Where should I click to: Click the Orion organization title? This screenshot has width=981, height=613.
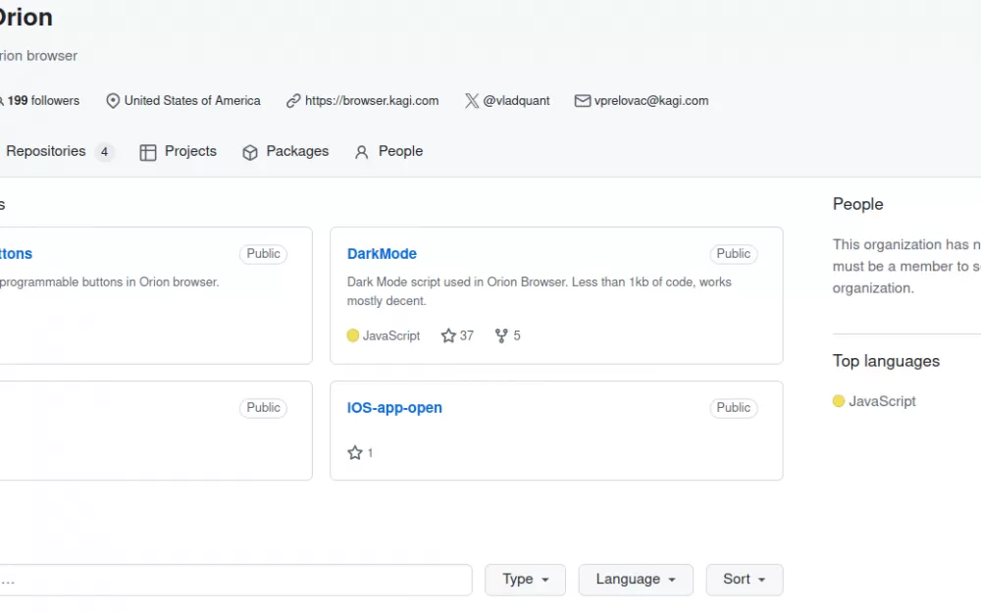[26, 17]
